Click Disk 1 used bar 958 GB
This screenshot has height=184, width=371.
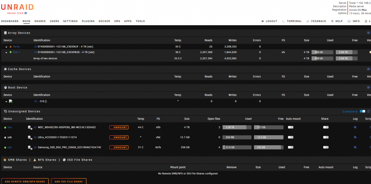pyautogui.click(x=322, y=52)
